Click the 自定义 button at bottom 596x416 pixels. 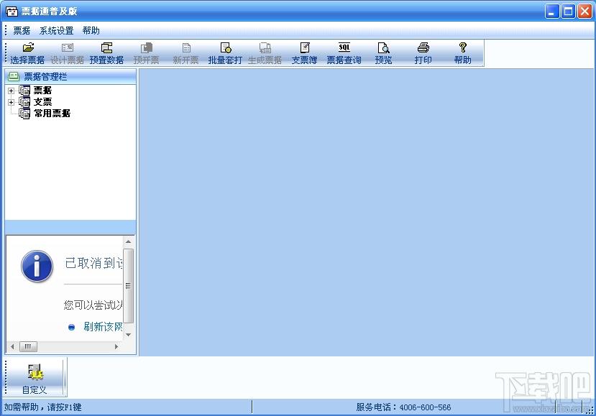[x=35, y=377]
